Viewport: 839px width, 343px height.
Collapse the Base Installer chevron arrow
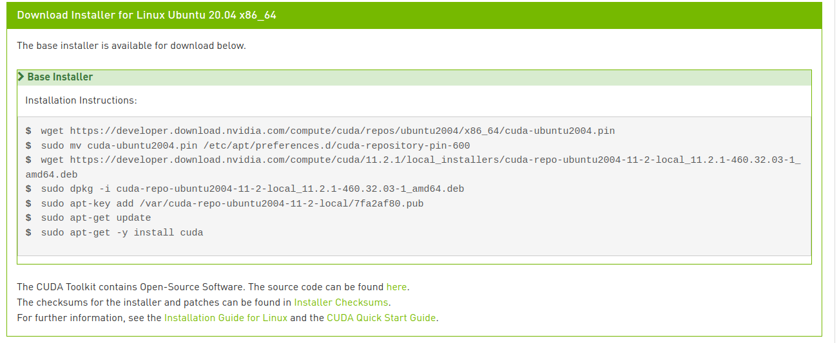coord(21,77)
